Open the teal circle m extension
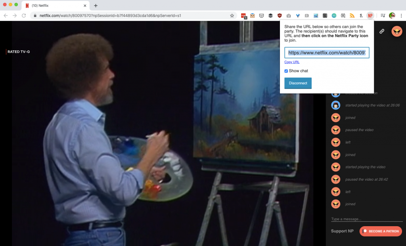 pos(334,16)
